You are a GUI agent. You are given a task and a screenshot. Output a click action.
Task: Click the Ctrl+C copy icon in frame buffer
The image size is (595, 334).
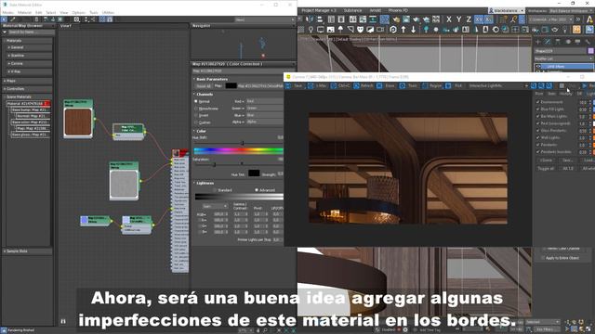coord(334,86)
